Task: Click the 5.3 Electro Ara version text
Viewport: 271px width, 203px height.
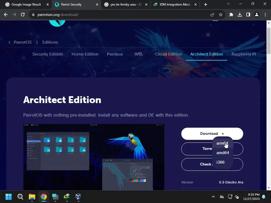Action: click(231, 182)
